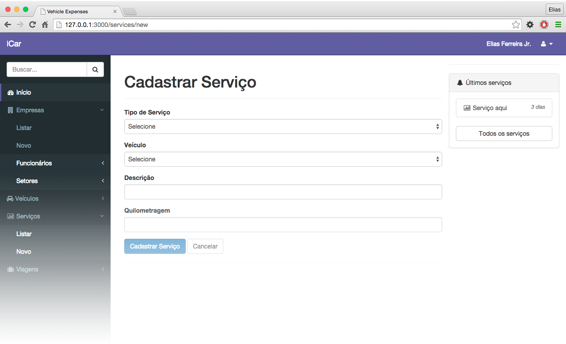566x344 pixels.
Task: Click the chart icon in Serviço aqui
Action: pos(467,108)
